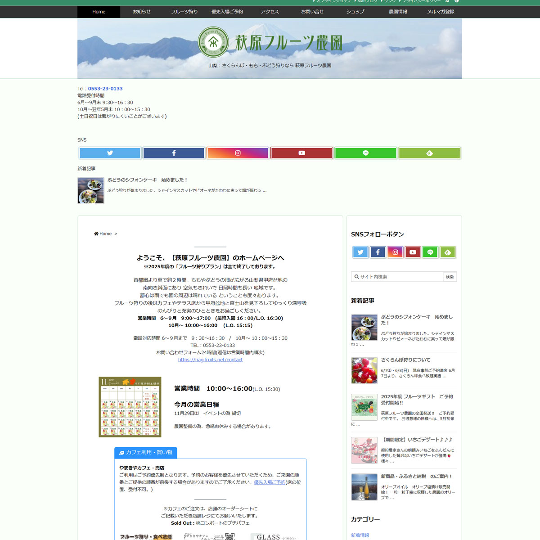Click the small Instagram icon in sidebar
The width and height of the screenshot is (540, 540).
point(395,252)
